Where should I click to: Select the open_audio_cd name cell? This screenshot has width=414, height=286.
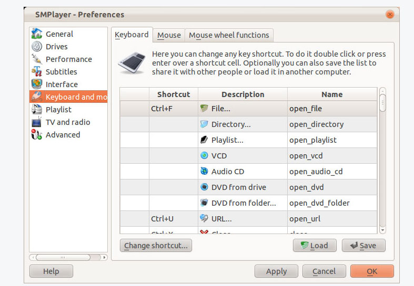332,172
